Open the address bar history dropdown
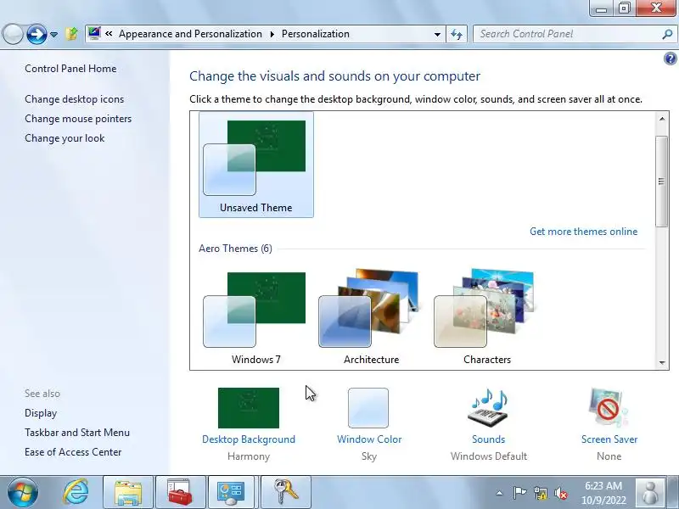679x509 pixels. [437, 34]
